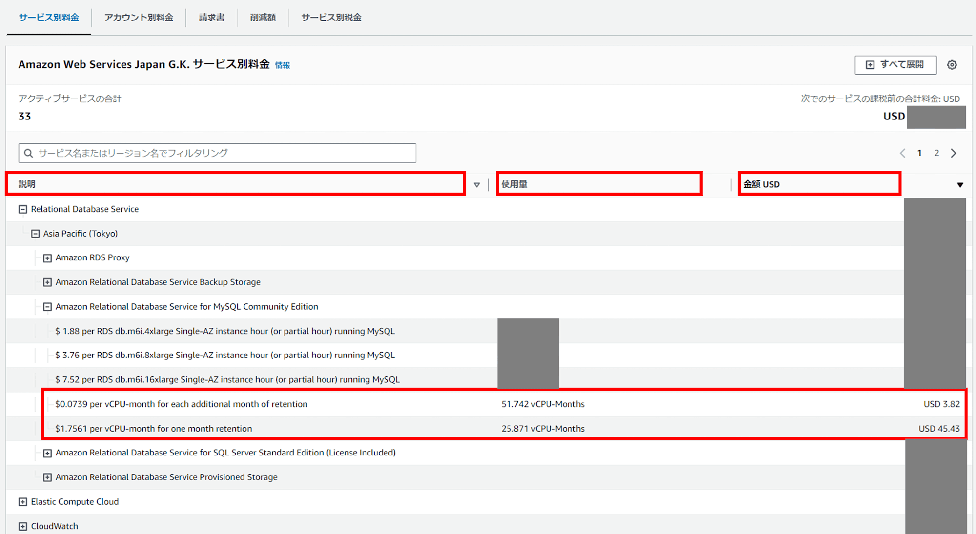Select the db.m6i.8xlarge pricing line
The height and width of the screenshot is (534, 976).
coord(225,356)
